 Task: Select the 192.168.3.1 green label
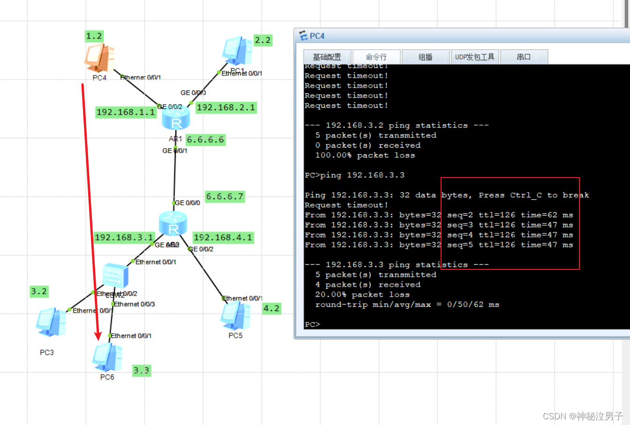(x=124, y=238)
